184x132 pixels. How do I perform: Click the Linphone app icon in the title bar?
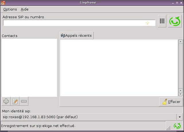coord(3,3)
